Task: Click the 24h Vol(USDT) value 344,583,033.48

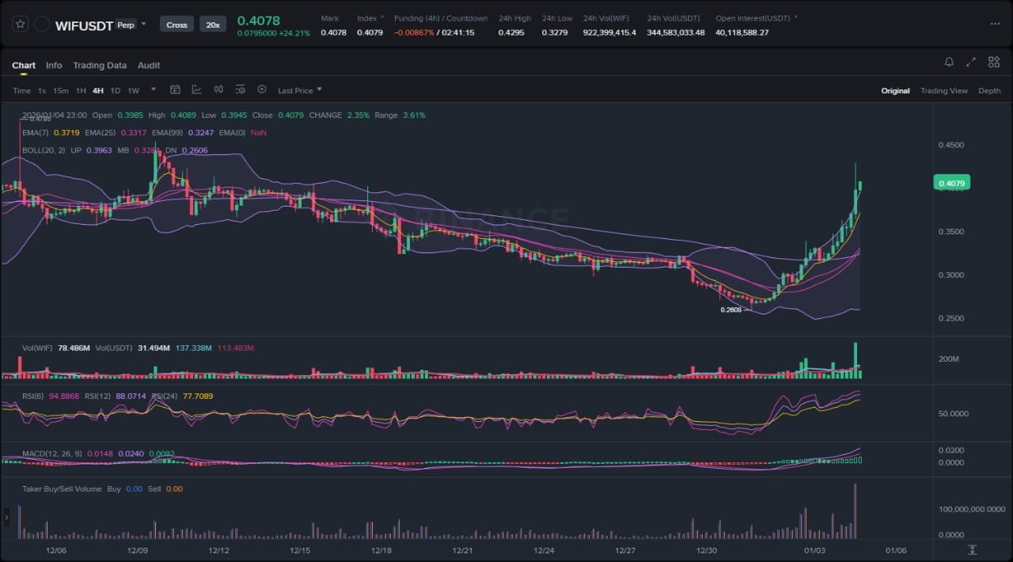Action: pos(676,32)
